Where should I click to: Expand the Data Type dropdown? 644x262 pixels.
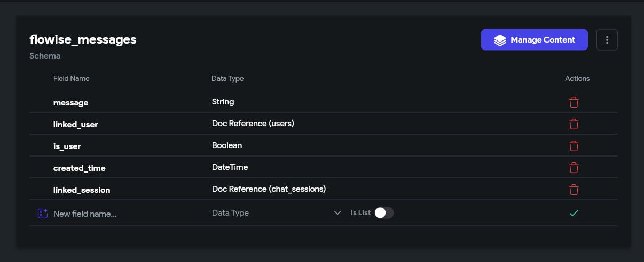tap(275, 213)
